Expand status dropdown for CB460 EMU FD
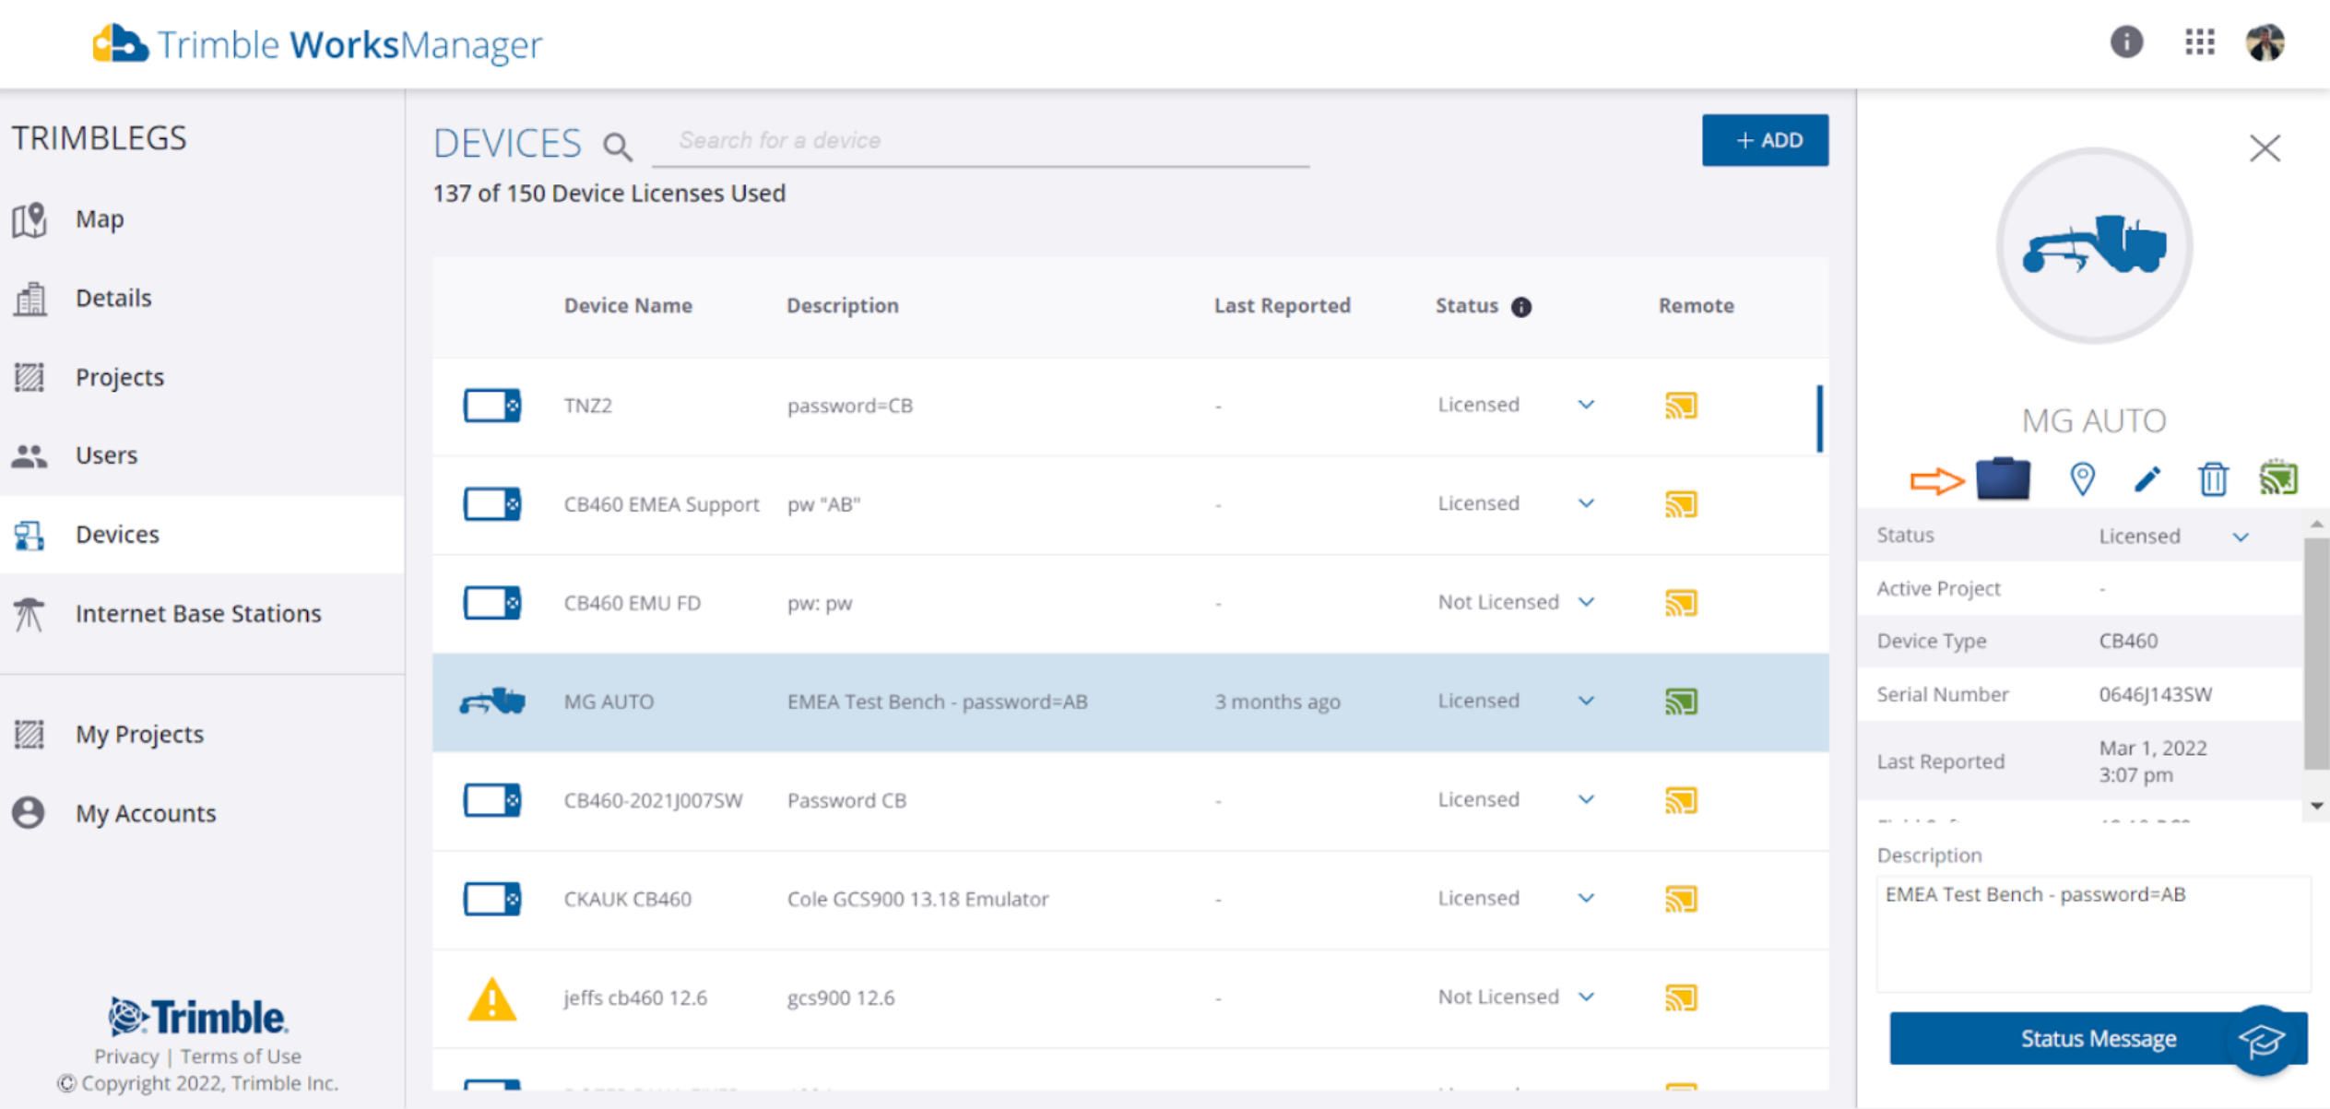This screenshot has width=2330, height=1109. (x=1586, y=602)
